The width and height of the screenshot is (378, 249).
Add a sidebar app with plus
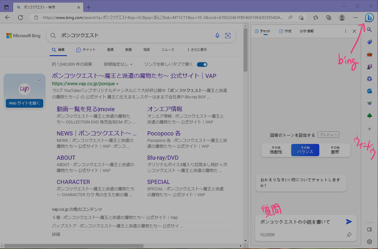pyautogui.click(x=369, y=129)
